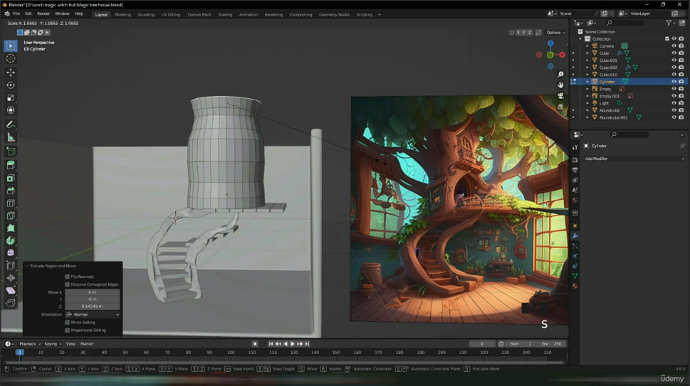Hide the Camera object using its eye icon

(674, 46)
